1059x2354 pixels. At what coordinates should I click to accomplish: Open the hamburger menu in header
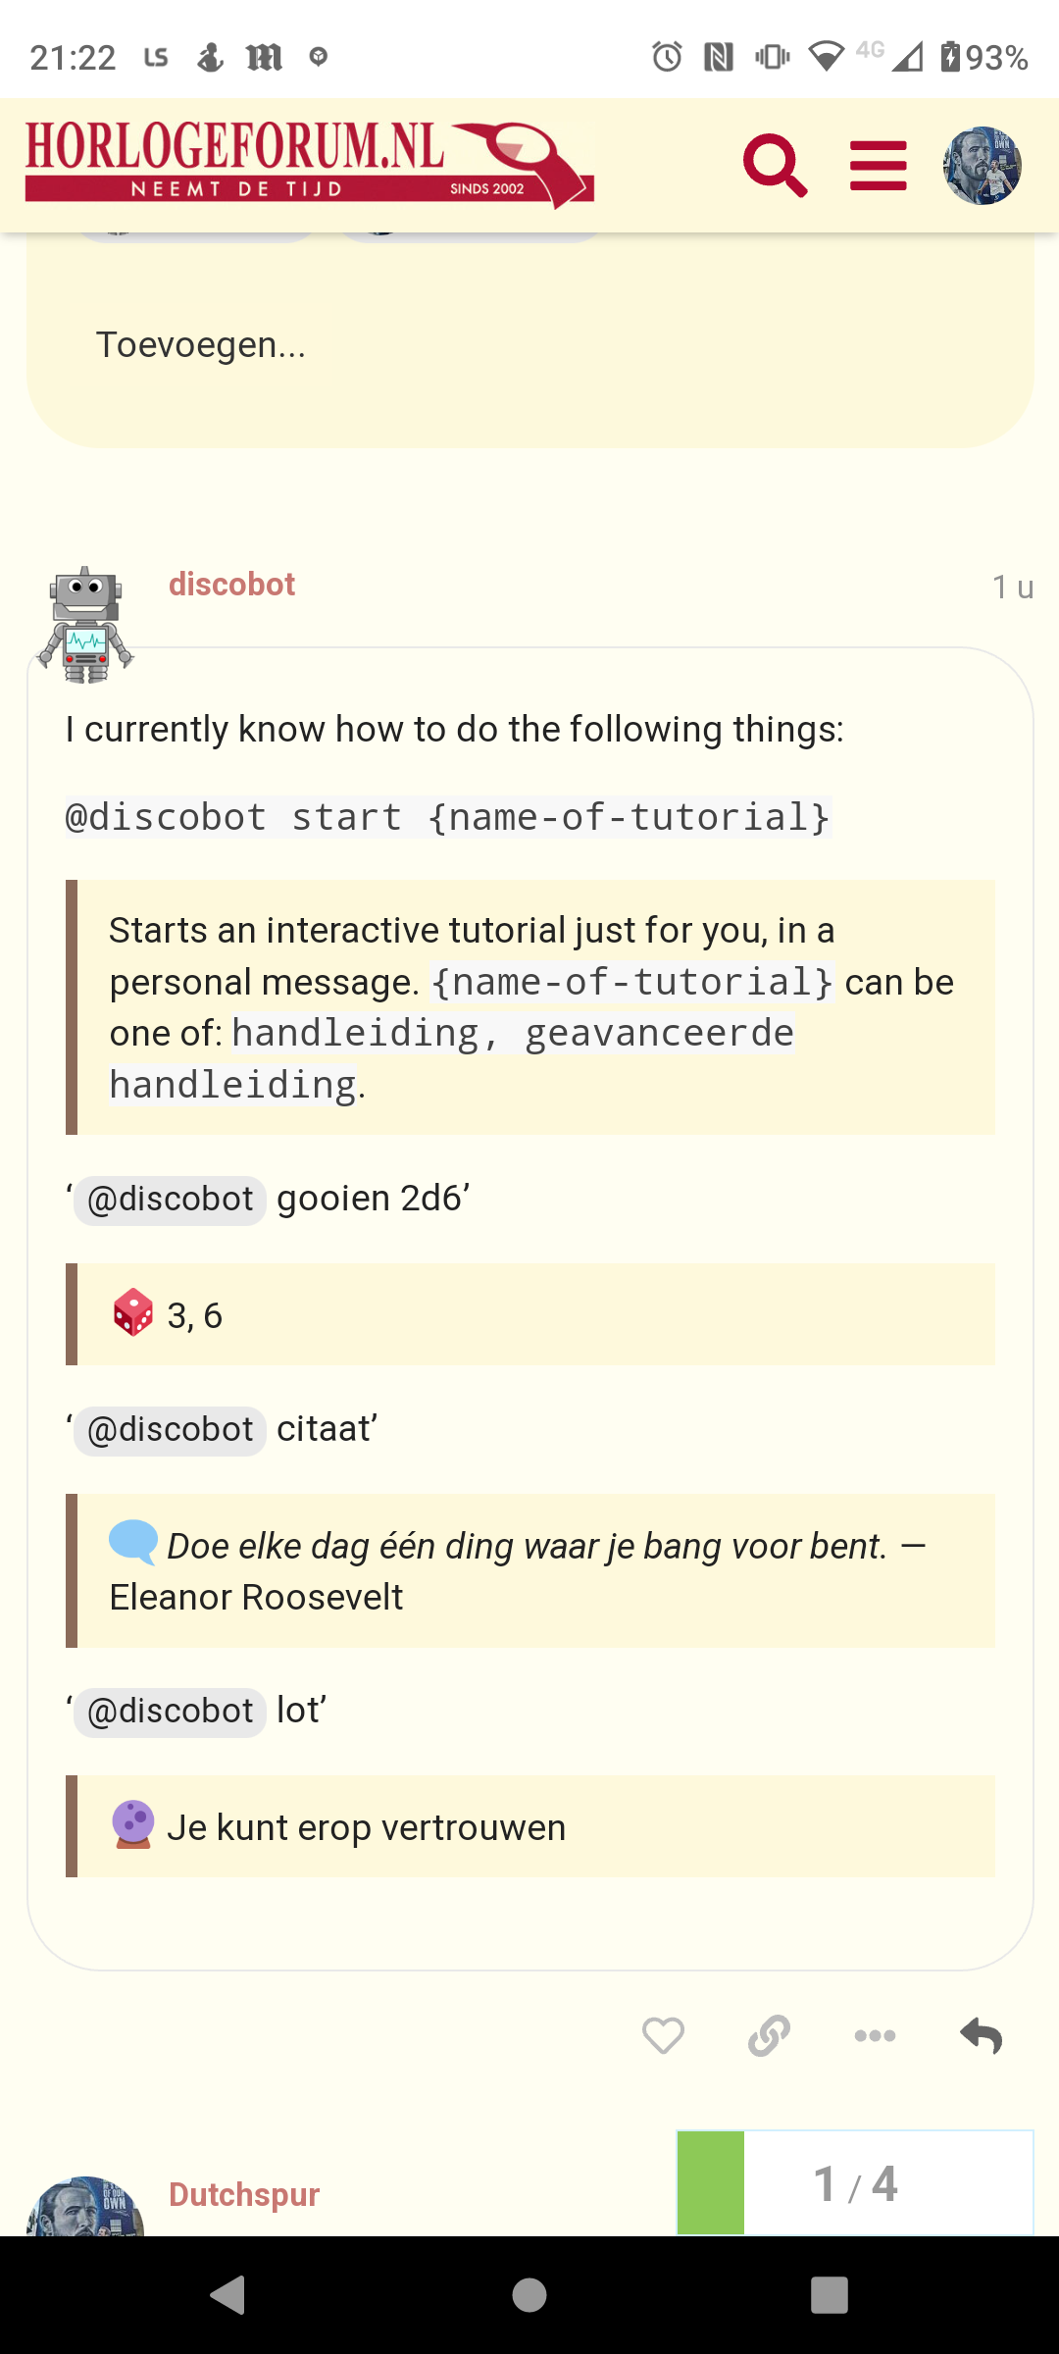[879, 166]
